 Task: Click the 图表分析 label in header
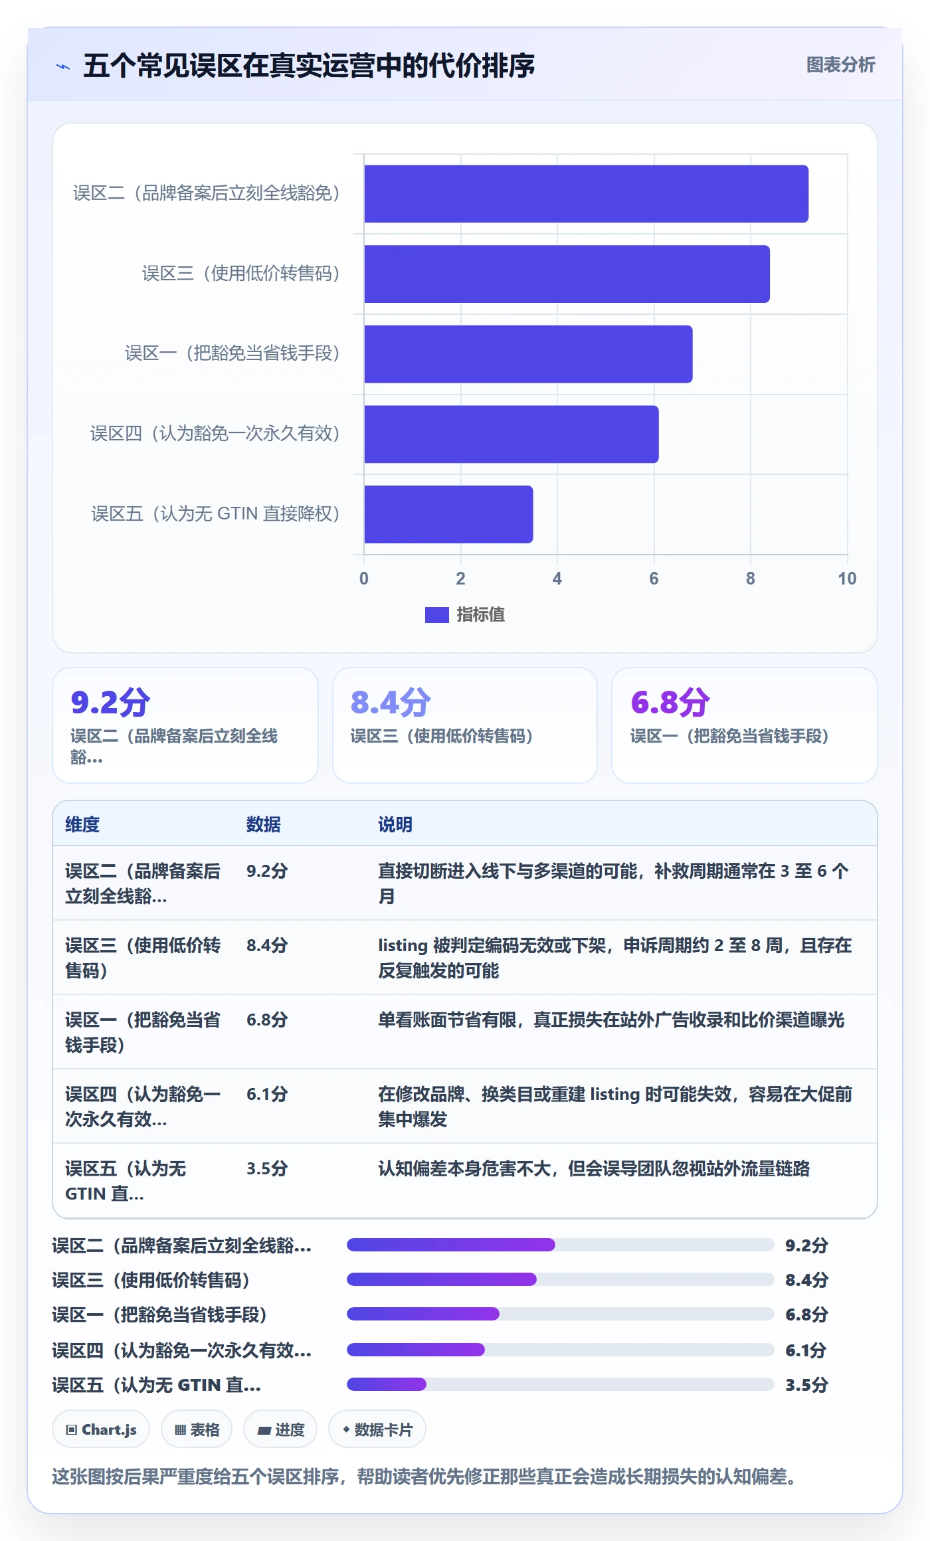click(x=840, y=65)
